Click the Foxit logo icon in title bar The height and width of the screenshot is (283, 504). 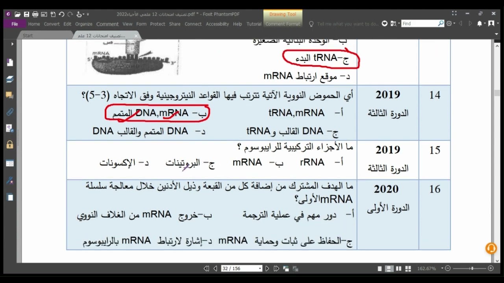pos(8,14)
